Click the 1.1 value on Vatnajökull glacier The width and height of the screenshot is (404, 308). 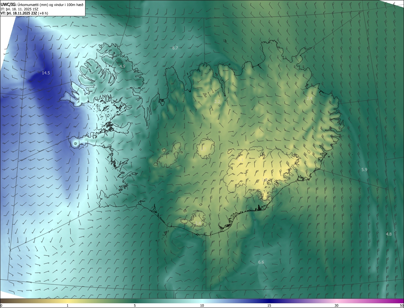pos(241,160)
